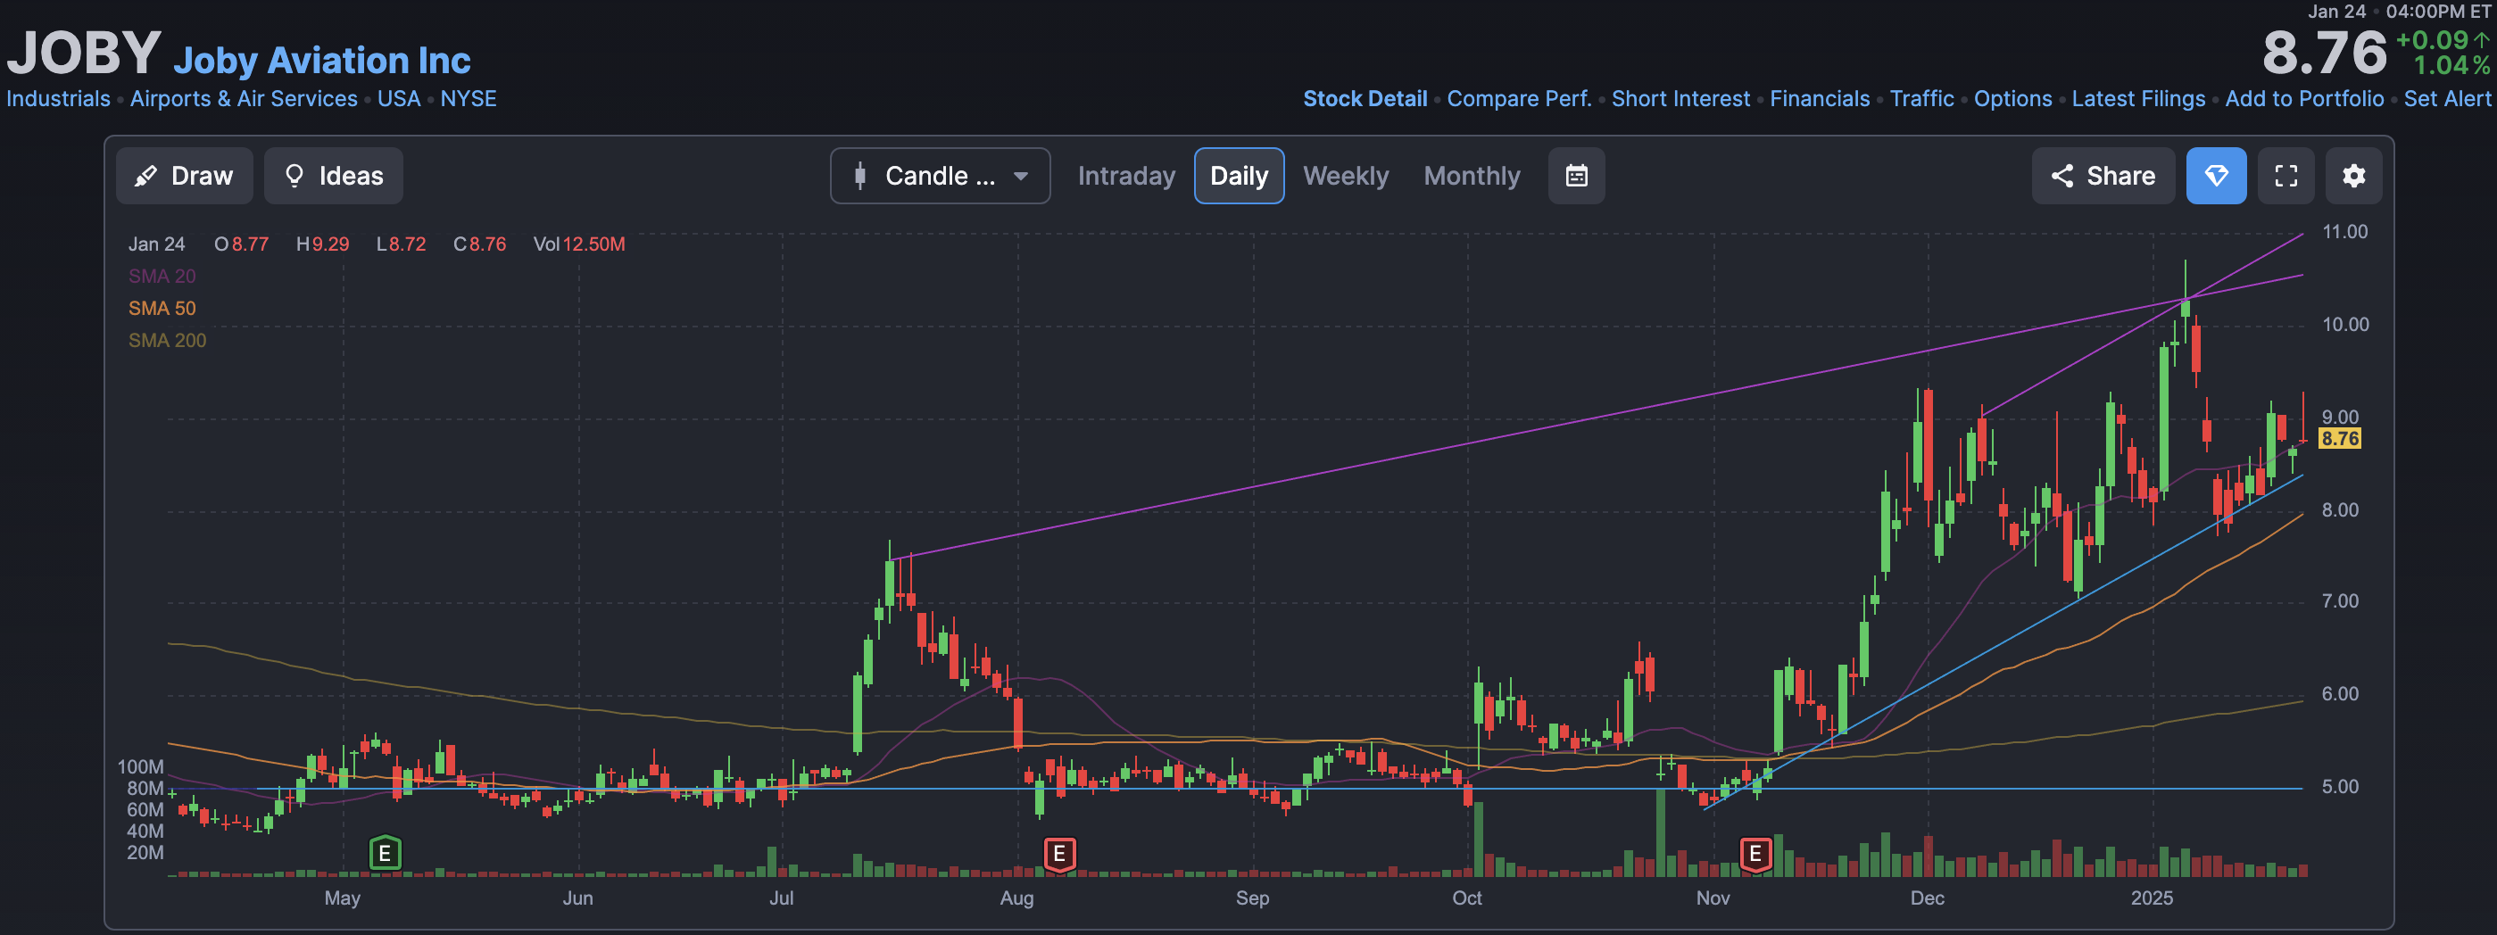Share this chart
The image size is (2497, 935).
[x=2103, y=176]
